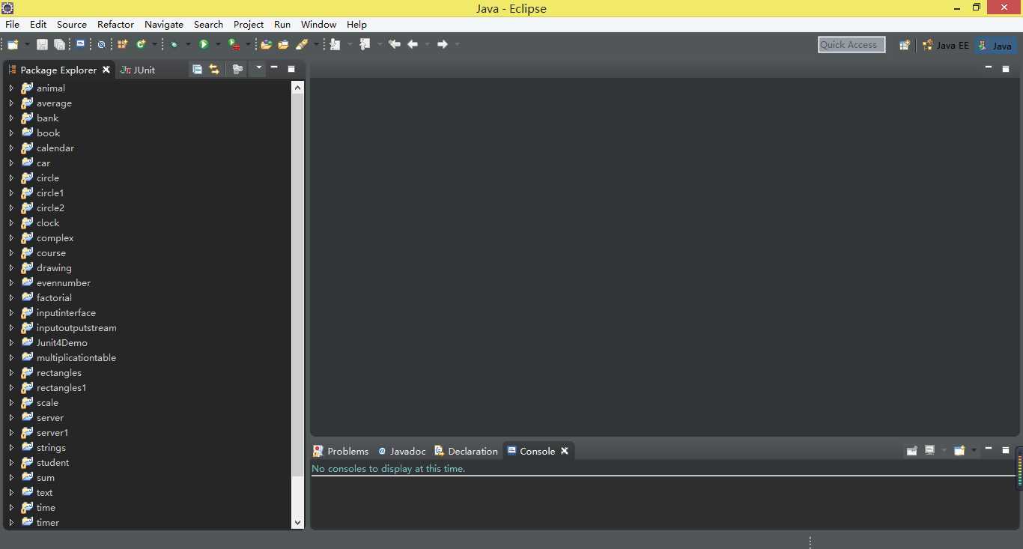The image size is (1023, 549).
Task: Click the Run Last Tool (external tools) icon
Action: pos(234,45)
